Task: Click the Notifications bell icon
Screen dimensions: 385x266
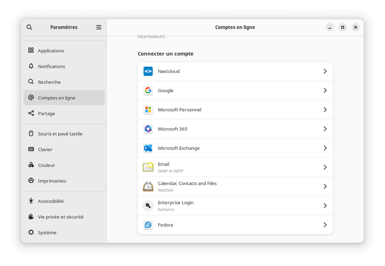Action: pyautogui.click(x=31, y=66)
